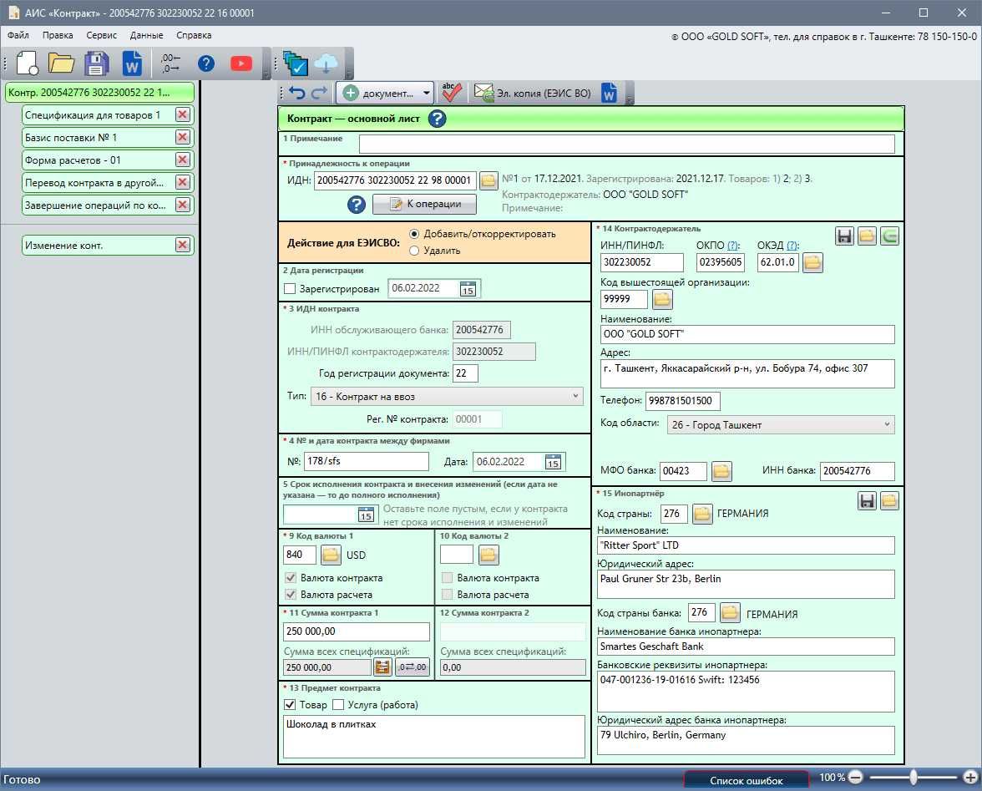The width and height of the screenshot is (982, 791).
Task: Toggle Валюта контракта for currency 1
Action: (290, 577)
